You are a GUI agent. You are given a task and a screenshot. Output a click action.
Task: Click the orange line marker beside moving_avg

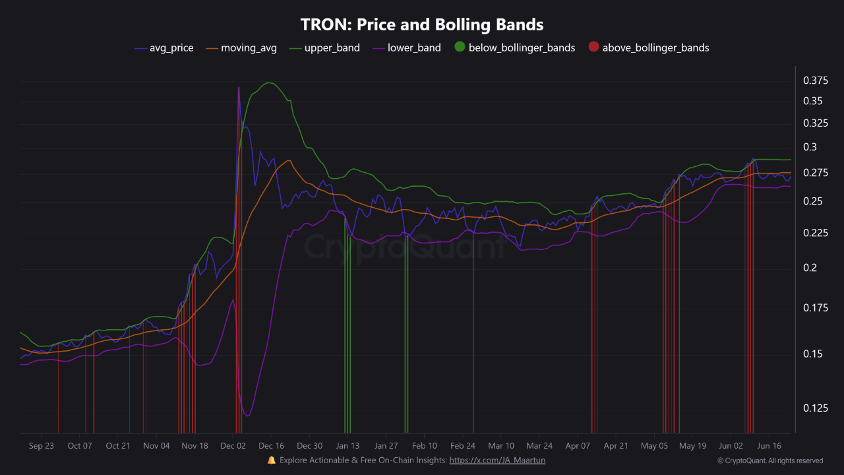[x=212, y=48]
